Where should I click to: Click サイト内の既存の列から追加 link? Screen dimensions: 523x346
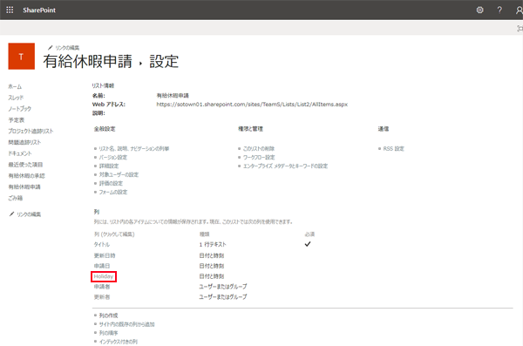126,324
